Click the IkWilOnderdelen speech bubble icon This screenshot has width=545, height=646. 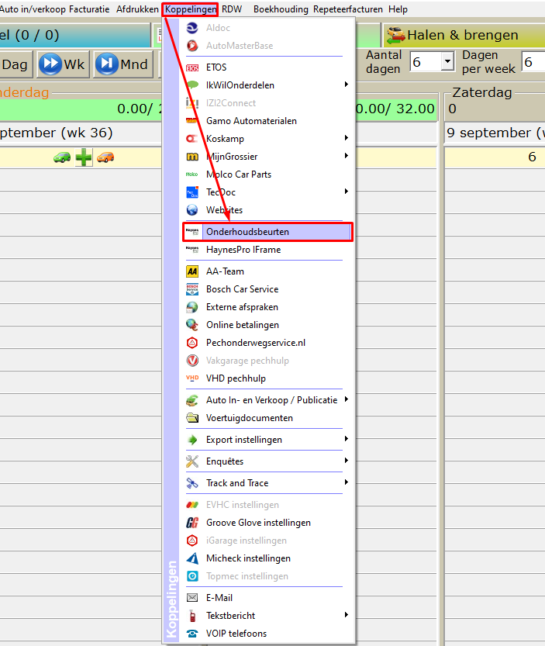[192, 85]
